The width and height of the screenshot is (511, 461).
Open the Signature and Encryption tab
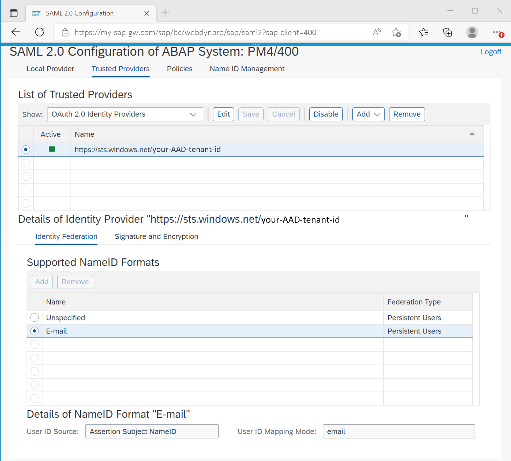pyautogui.click(x=156, y=236)
